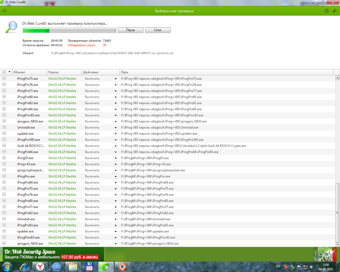Screen dimensions: 340x272
Task: Open the wrench settings icon
Action: pos(335,11)
